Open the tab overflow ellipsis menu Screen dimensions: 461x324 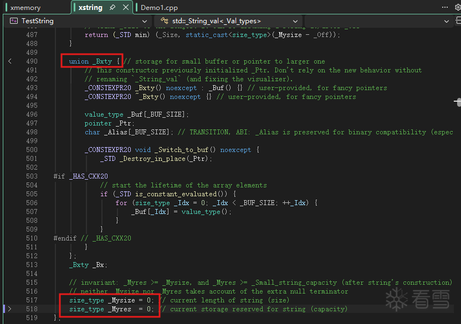click(x=445, y=7)
